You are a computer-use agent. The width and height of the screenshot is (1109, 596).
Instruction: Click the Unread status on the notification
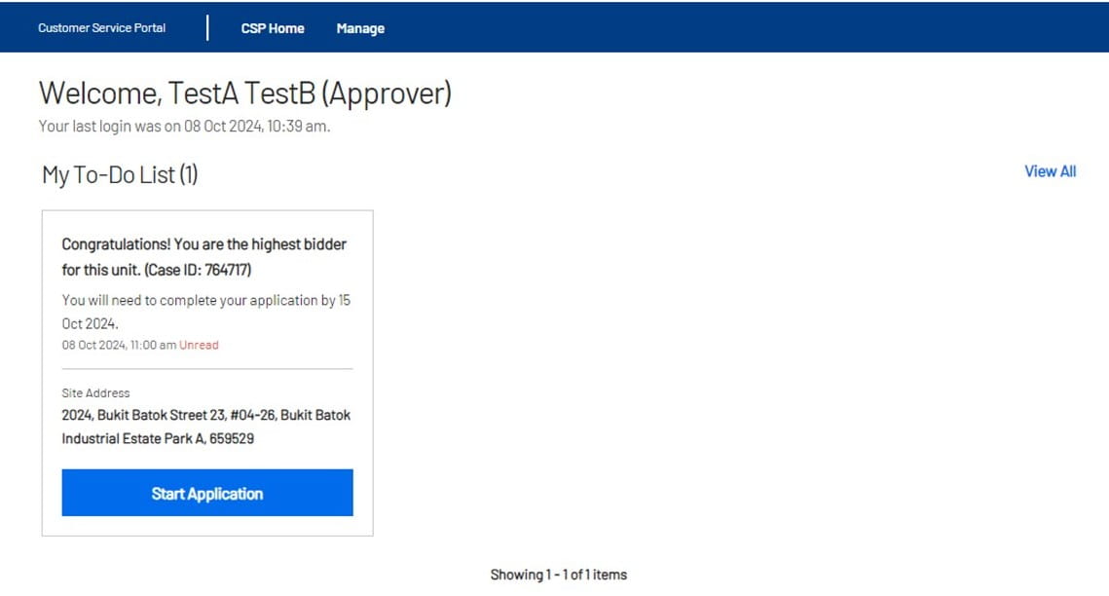click(x=199, y=345)
